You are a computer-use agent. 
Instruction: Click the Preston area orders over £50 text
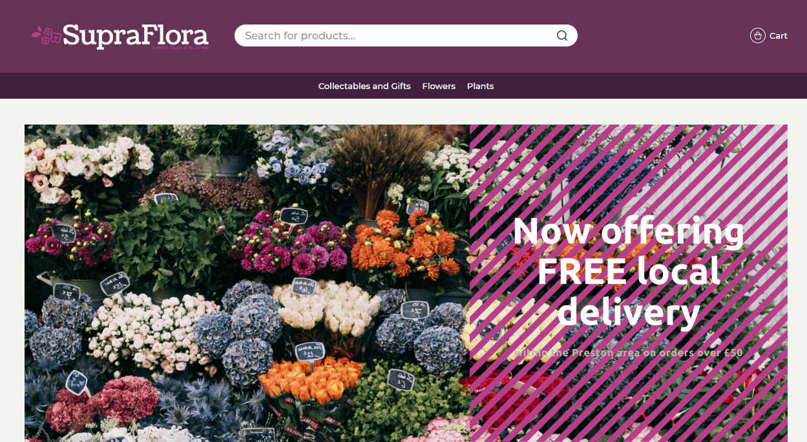(628, 353)
